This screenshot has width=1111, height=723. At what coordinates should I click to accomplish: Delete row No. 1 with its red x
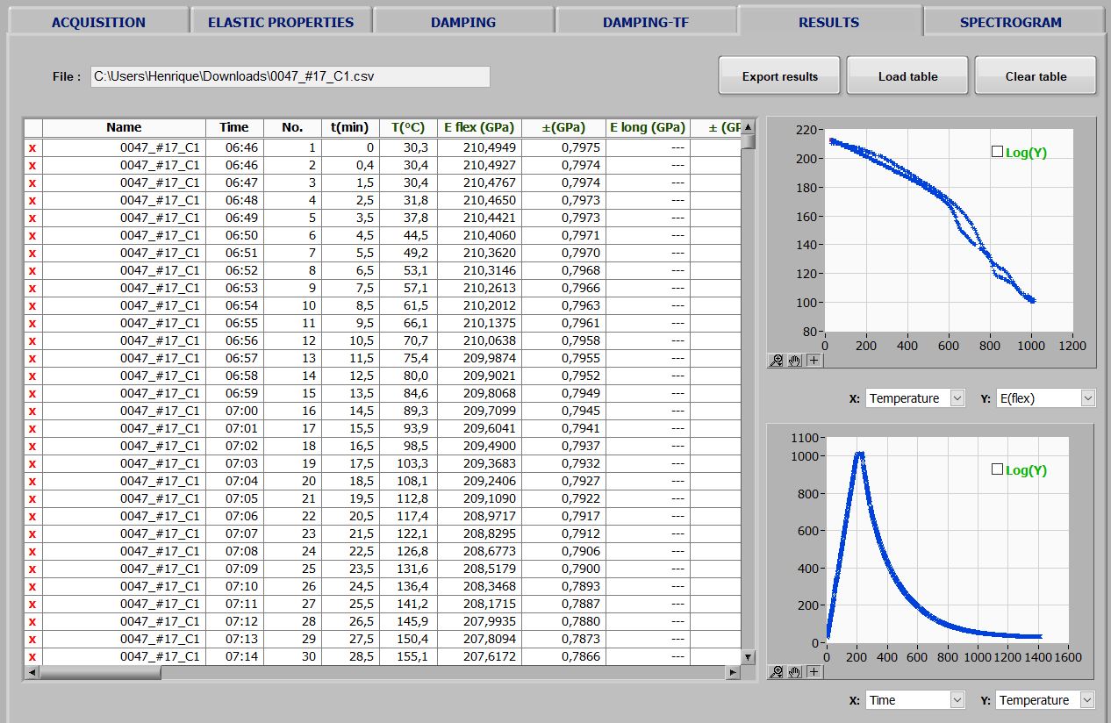[x=32, y=147]
